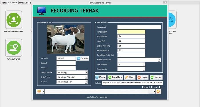Open the Jenis Kelamin dropdown
The height and width of the screenshot is (107, 200).
[x=144, y=69]
